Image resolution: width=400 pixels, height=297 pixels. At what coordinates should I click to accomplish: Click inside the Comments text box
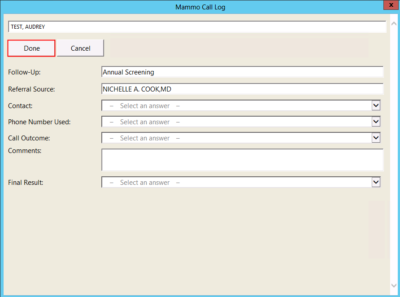[242, 160]
